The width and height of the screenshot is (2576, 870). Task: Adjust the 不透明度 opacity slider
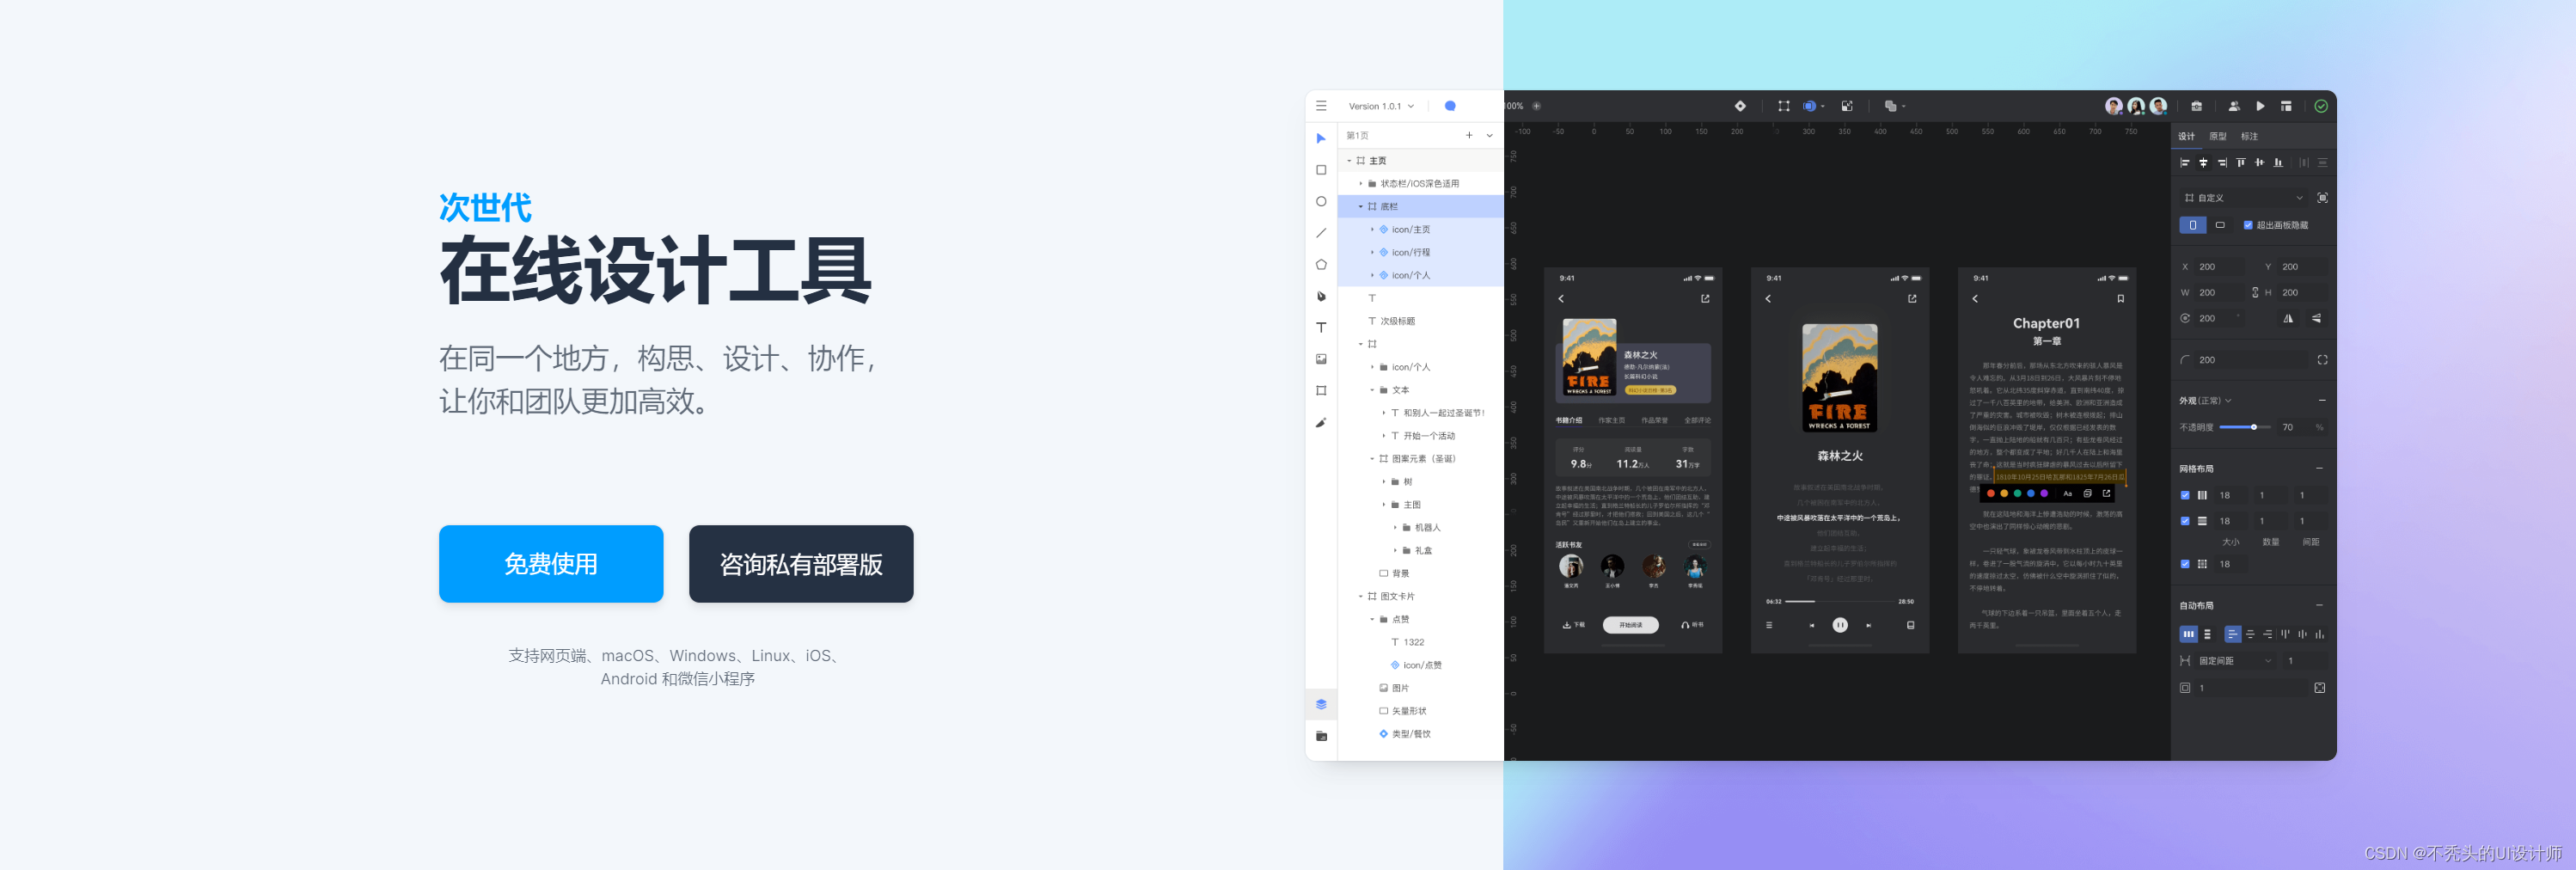[2244, 428]
